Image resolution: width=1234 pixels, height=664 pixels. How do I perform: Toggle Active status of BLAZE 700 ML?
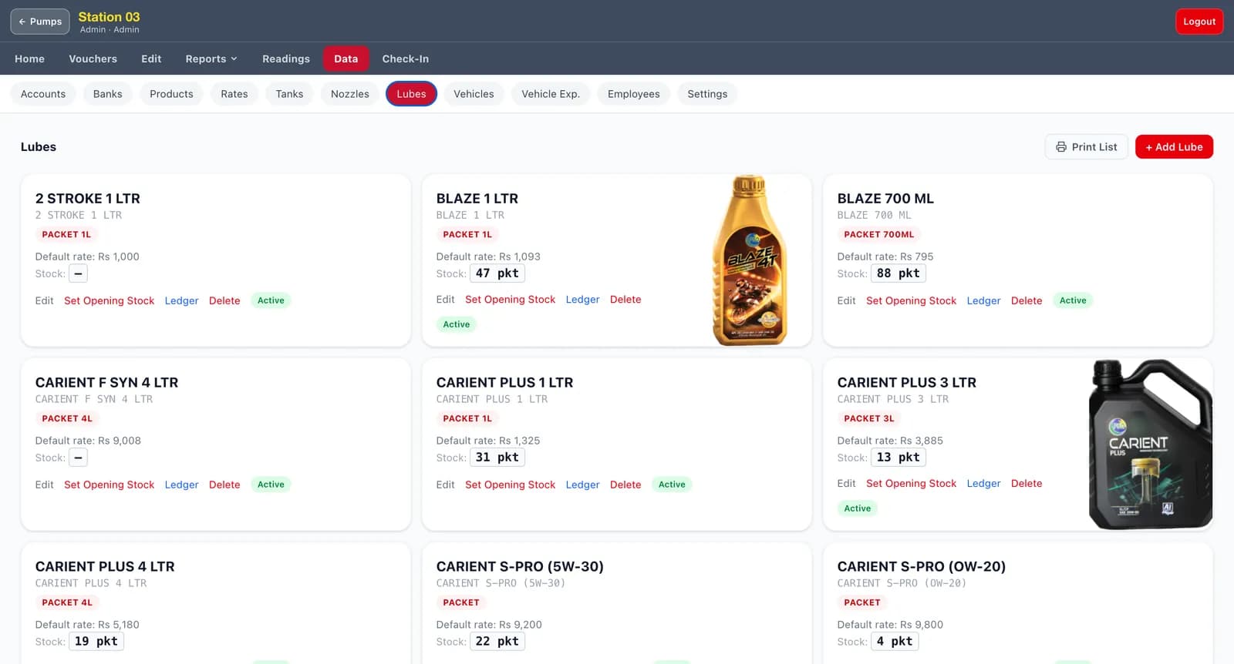click(1073, 300)
